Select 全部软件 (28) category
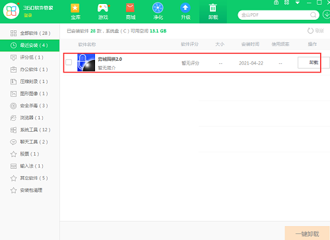The height and width of the screenshot is (240, 330). tap(30, 33)
